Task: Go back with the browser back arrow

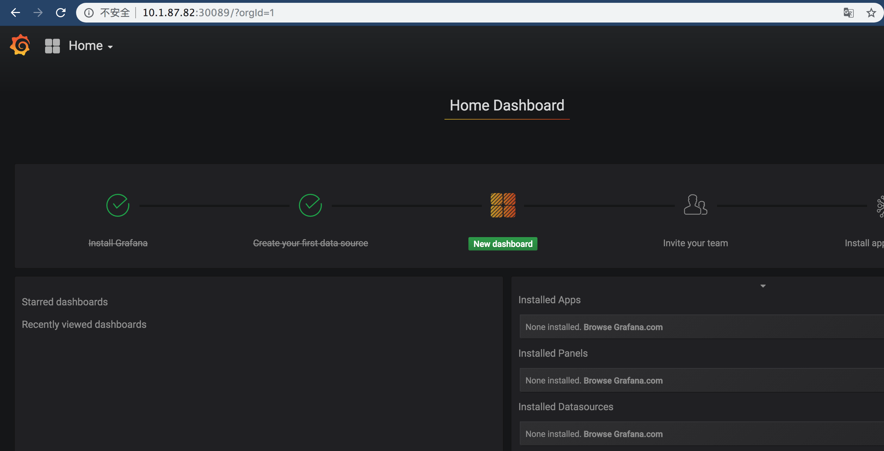Action: [x=15, y=13]
